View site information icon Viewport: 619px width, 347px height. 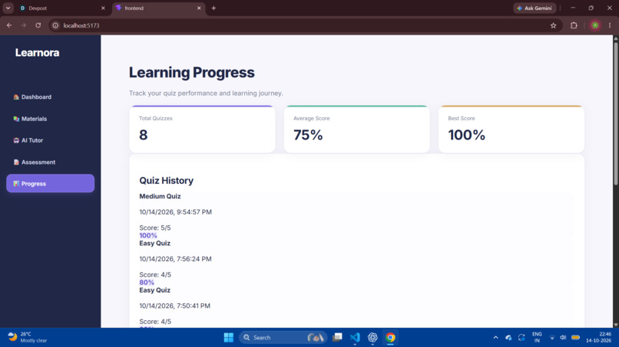pyautogui.click(x=55, y=25)
